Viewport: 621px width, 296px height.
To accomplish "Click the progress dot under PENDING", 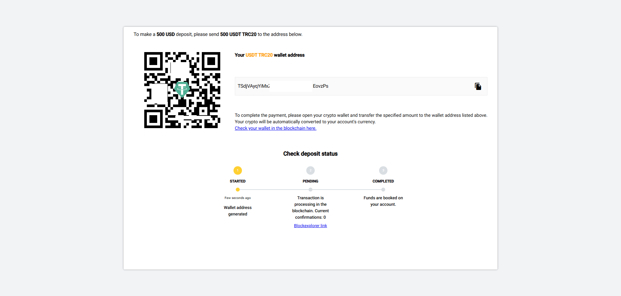I will pos(310,190).
